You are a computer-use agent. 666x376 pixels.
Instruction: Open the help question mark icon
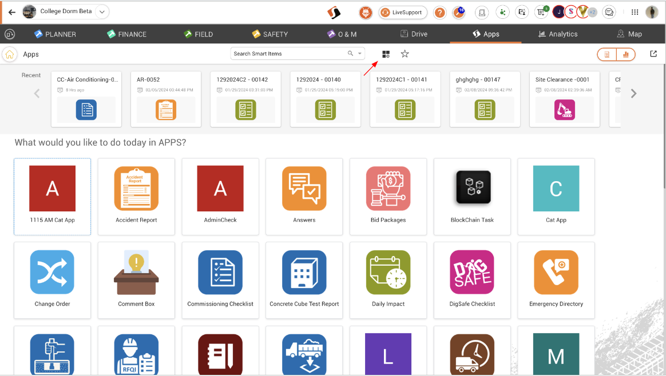coord(439,13)
